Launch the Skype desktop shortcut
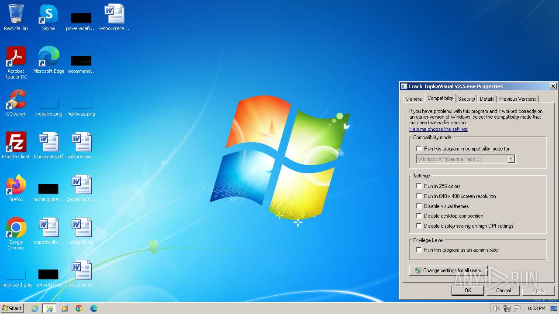Image resolution: width=559 pixels, height=314 pixels. (x=48, y=17)
